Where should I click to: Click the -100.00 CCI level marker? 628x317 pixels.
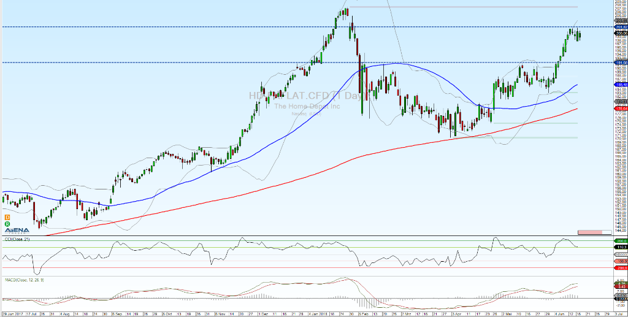(621, 261)
